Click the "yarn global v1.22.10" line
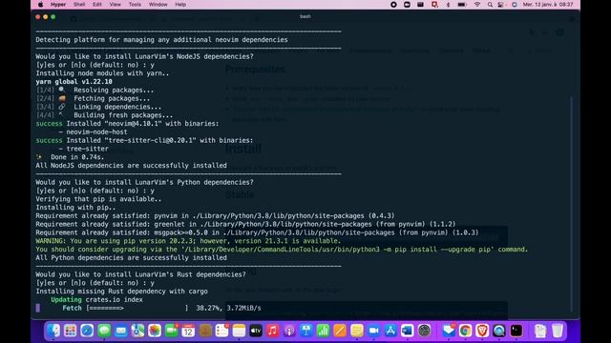The image size is (611, 343). 74,82
